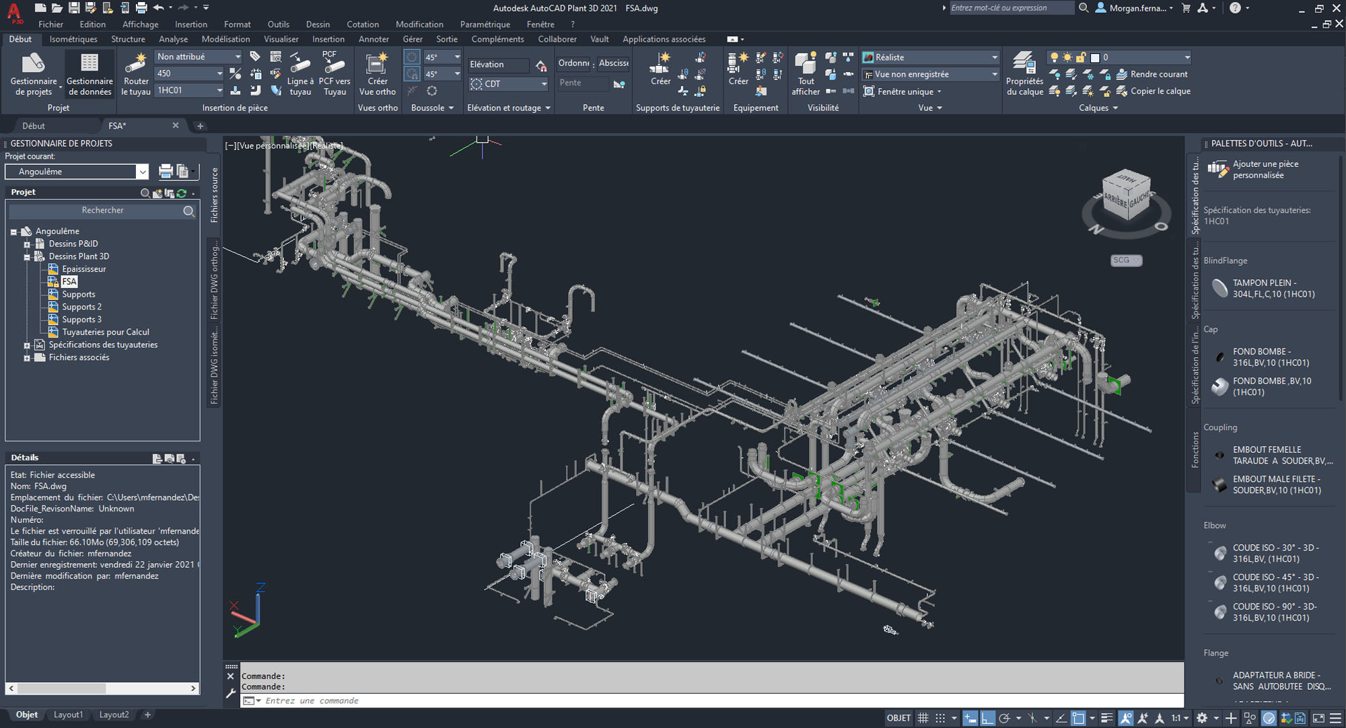Switch to the Layout1 tab
This screenshot has height=728, width=1346.
[x=68, y=715]
